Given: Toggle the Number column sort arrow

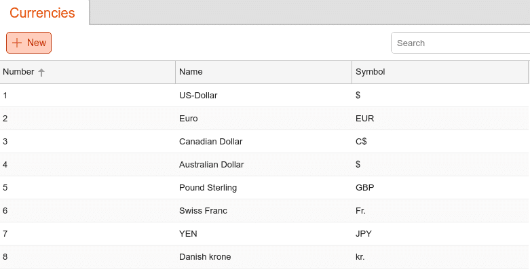Looking at the screenshot, I should pos(41,73).
